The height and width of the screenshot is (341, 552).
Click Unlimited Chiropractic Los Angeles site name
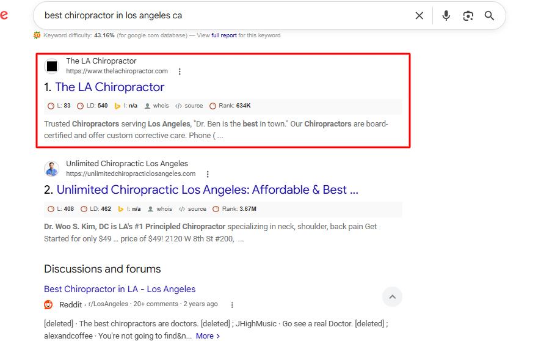point(127,163)
